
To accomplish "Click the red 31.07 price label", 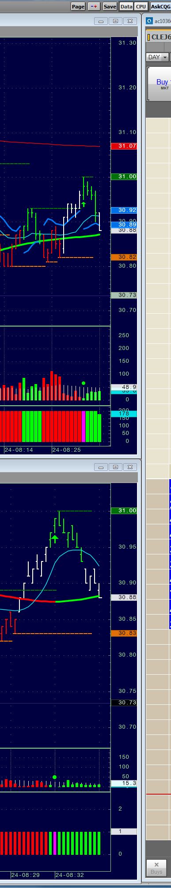I will tap(124, 146).
